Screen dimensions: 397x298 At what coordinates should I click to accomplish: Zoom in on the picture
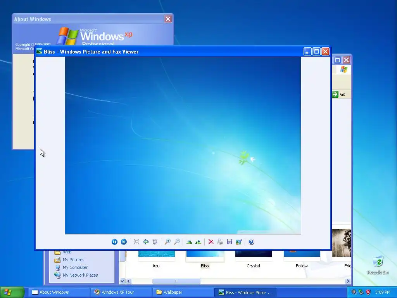point(167,242)
